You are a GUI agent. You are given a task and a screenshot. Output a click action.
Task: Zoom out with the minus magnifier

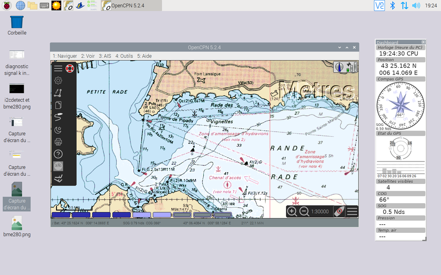[304, 211]
